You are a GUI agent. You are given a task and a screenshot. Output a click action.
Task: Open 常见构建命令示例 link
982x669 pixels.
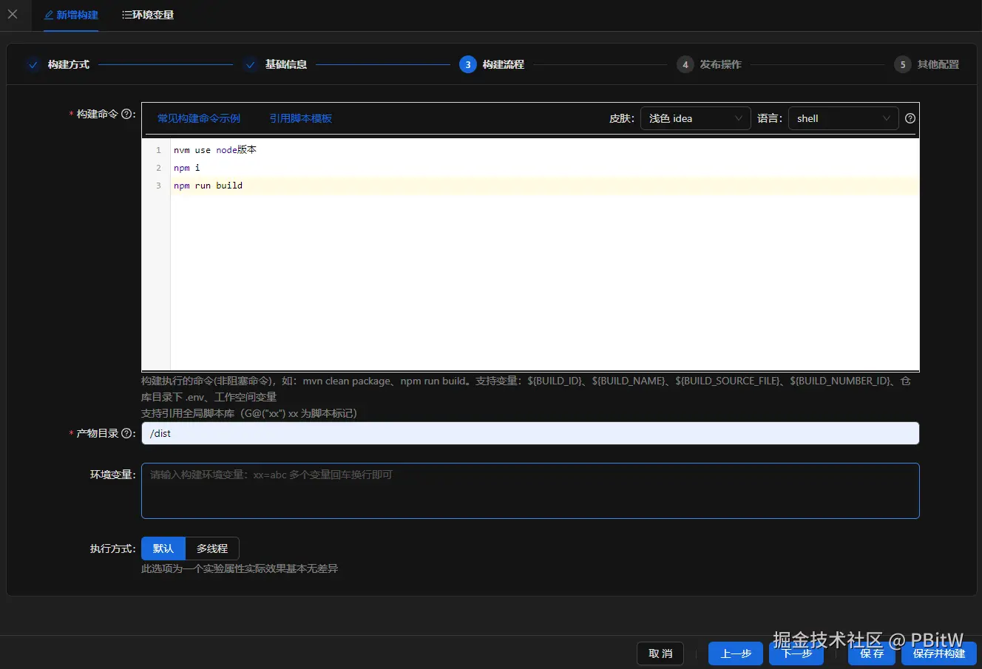point(199,118)
